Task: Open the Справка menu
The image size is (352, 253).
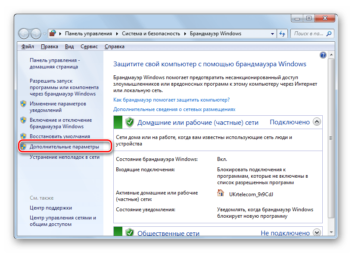Action: (x=115, y=46)
